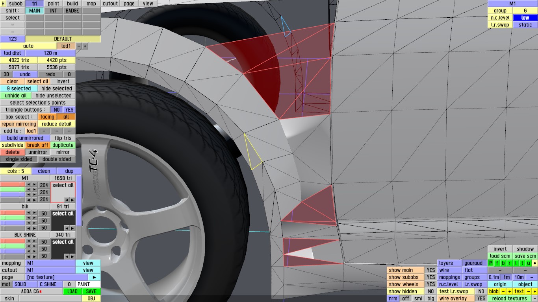Viewport: 538px width, 302px height.
Task: Select all triangles on the blk colour swatch
Action: [x=63, y=214]
